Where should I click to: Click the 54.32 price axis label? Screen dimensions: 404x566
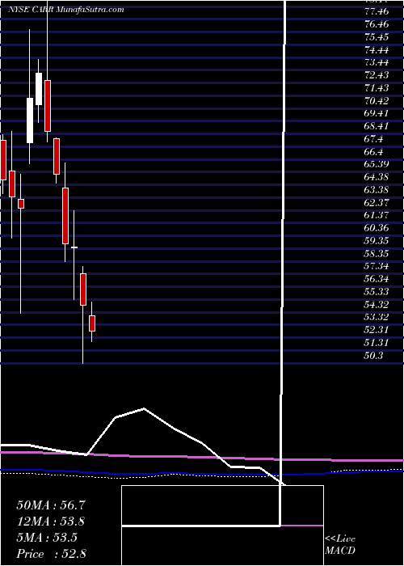tap(377, 304)
